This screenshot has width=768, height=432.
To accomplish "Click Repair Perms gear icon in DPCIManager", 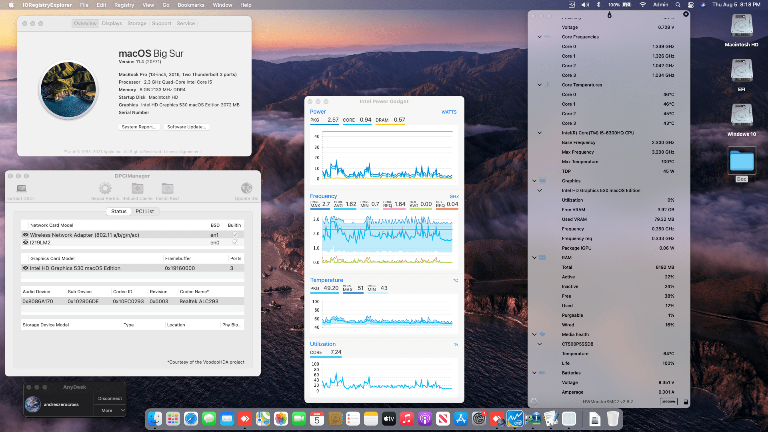I will (105, 188).
